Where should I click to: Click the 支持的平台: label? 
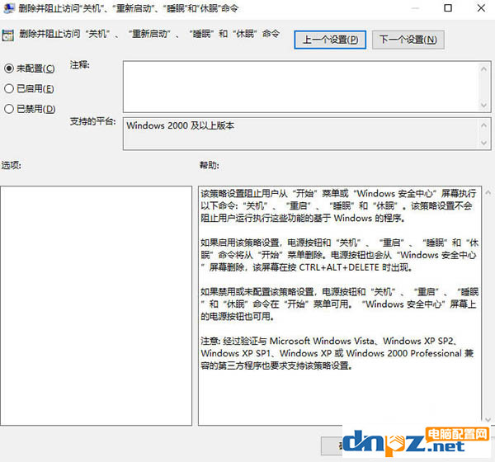[x=92, y=121]
